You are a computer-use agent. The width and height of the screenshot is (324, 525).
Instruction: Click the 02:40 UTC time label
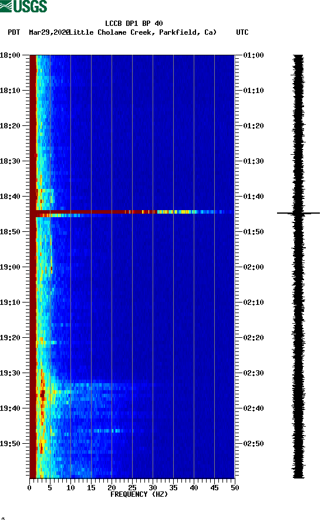254,408
